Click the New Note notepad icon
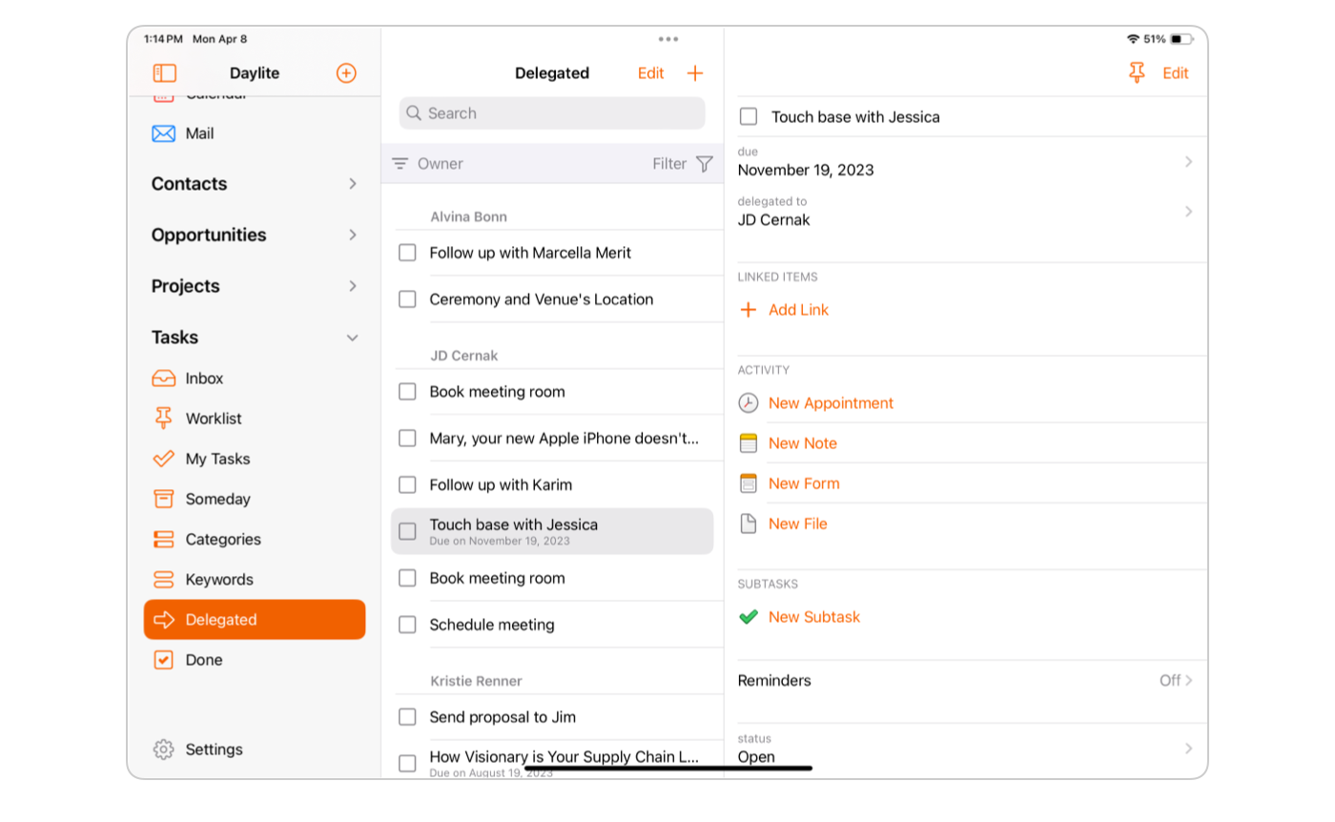The height and width of the screenshot is (822, 1335). click(x=749, y=443)
